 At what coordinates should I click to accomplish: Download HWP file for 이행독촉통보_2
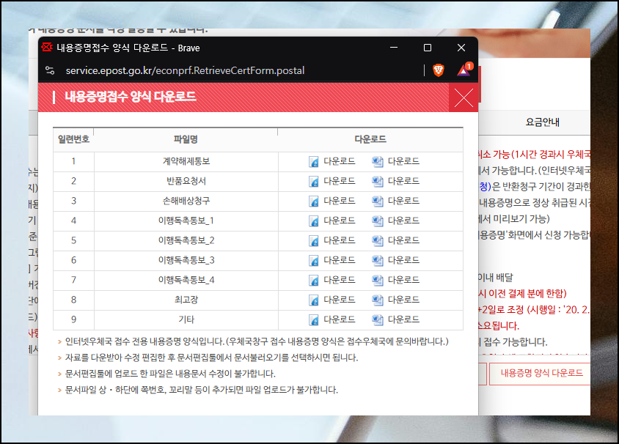point(332,240)
